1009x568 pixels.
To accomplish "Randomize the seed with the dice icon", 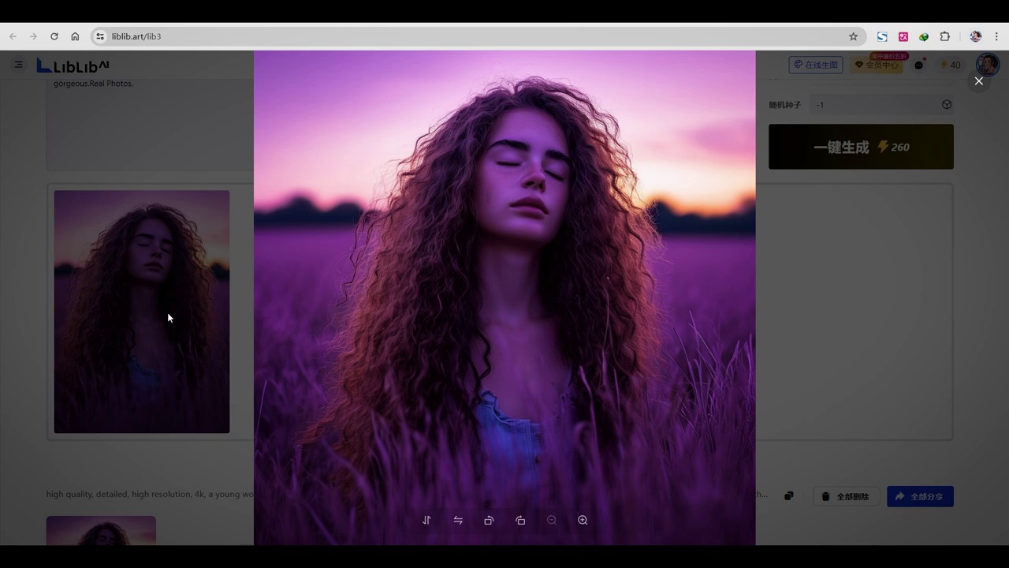I will click(x=947, y=104).
